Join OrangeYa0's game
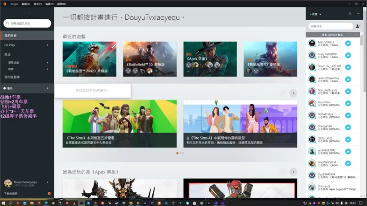Image resolution: width=367 pixels, height=206 pixels. tap(348, 127)
